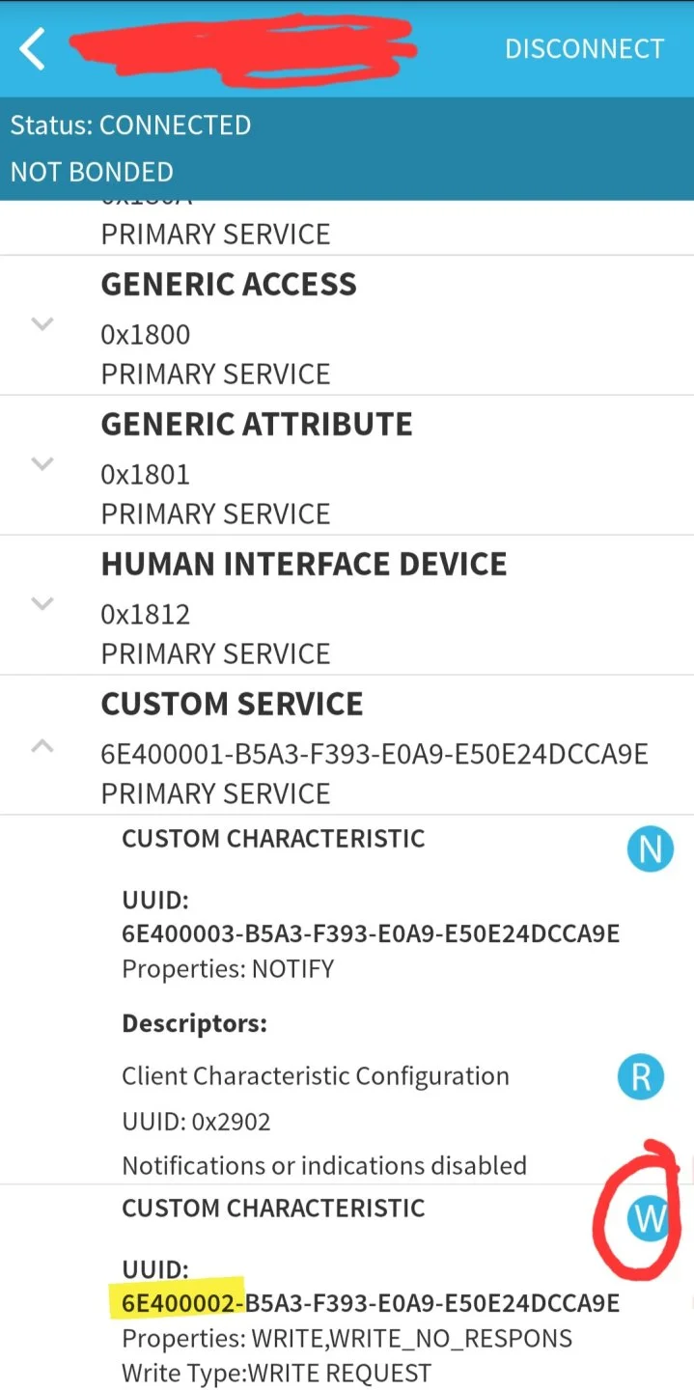Tap the highlighted 6E400002 characteristic UUID
The height and width of the screenshot is (1390, 694).
point(371,1303)
